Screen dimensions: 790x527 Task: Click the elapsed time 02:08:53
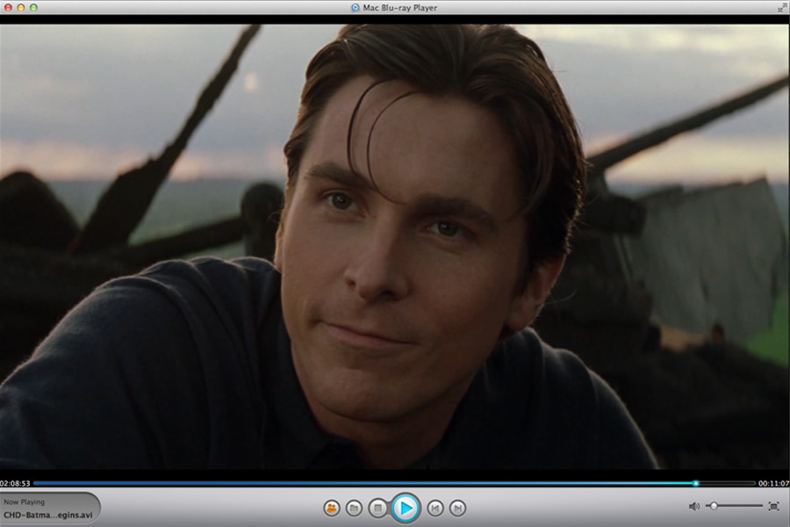coord(15,483)
